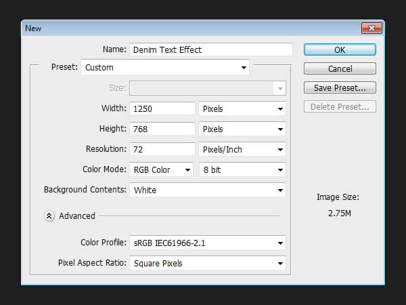The width and height of the screenshot is (406, 305).
Task: Open the RGB Color mode dropdown
Action: (162, 169)
